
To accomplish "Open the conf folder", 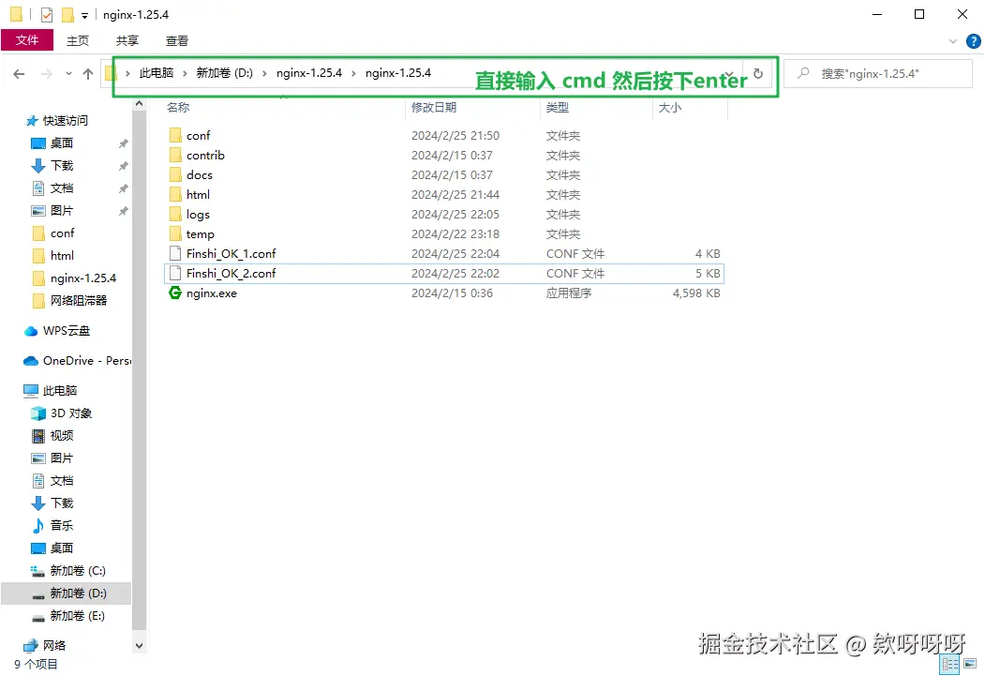I will click(x=198, y=135).
